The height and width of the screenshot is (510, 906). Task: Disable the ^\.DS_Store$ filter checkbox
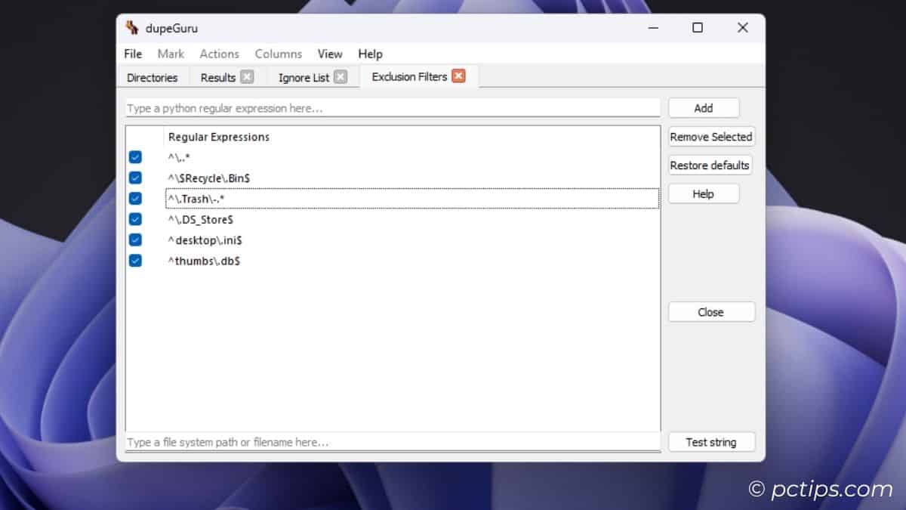135,219
